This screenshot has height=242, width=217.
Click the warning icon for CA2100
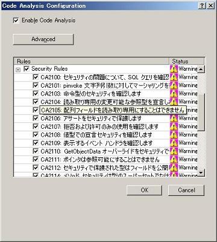coord(174,77)
